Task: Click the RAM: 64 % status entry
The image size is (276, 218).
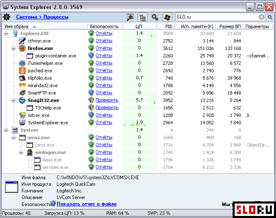Action: 118,213
